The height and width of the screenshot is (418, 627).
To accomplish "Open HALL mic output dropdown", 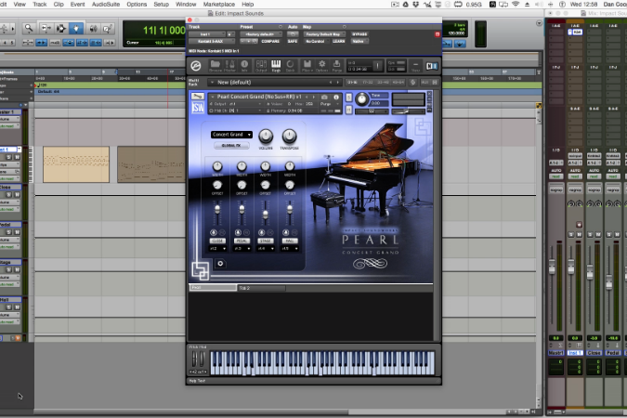I will coord(291,249).
